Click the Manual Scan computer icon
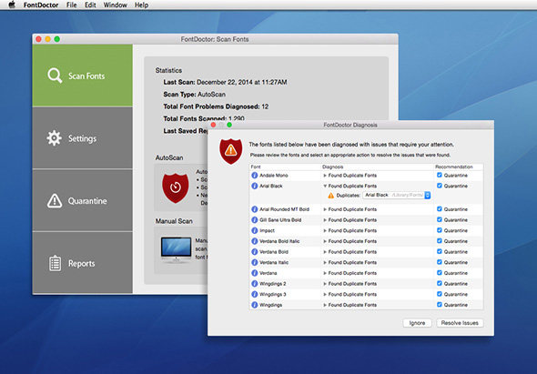 pyautogui.click(x=176, y=250)
